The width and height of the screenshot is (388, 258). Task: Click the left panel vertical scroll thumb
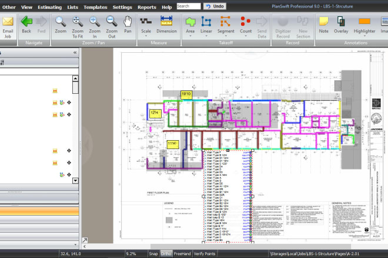75,87
